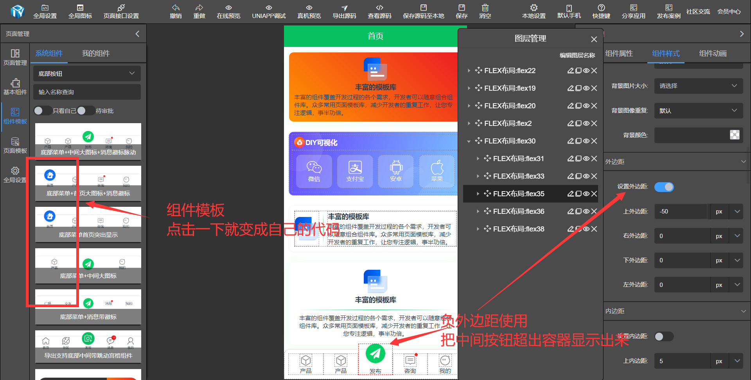This screenshot has height=380, width=751.
Task: Collapse the 外边距 section
Action: pyautogui.click(x=744, y=161)
